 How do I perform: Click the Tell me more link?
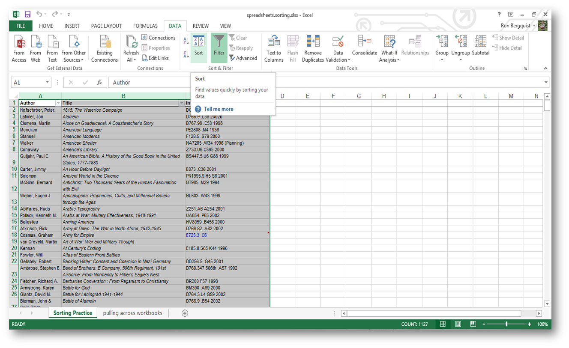220,109
